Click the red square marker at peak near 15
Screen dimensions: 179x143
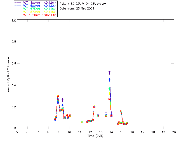point(121,111)
